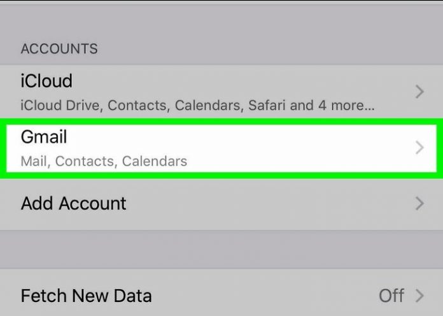Click "iCloud Drive" text in iCloud subtitle
This screenshot has height=316, width=443.
click(59, 104)
